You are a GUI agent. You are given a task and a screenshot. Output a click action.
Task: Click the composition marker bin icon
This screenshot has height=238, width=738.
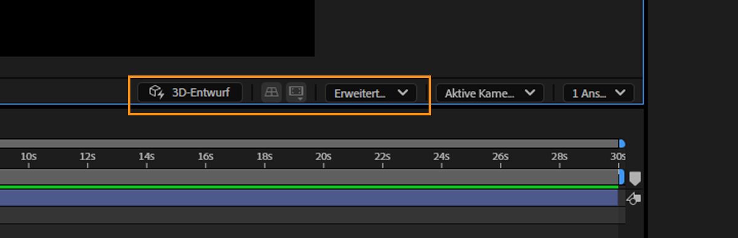tap(635, 178)
